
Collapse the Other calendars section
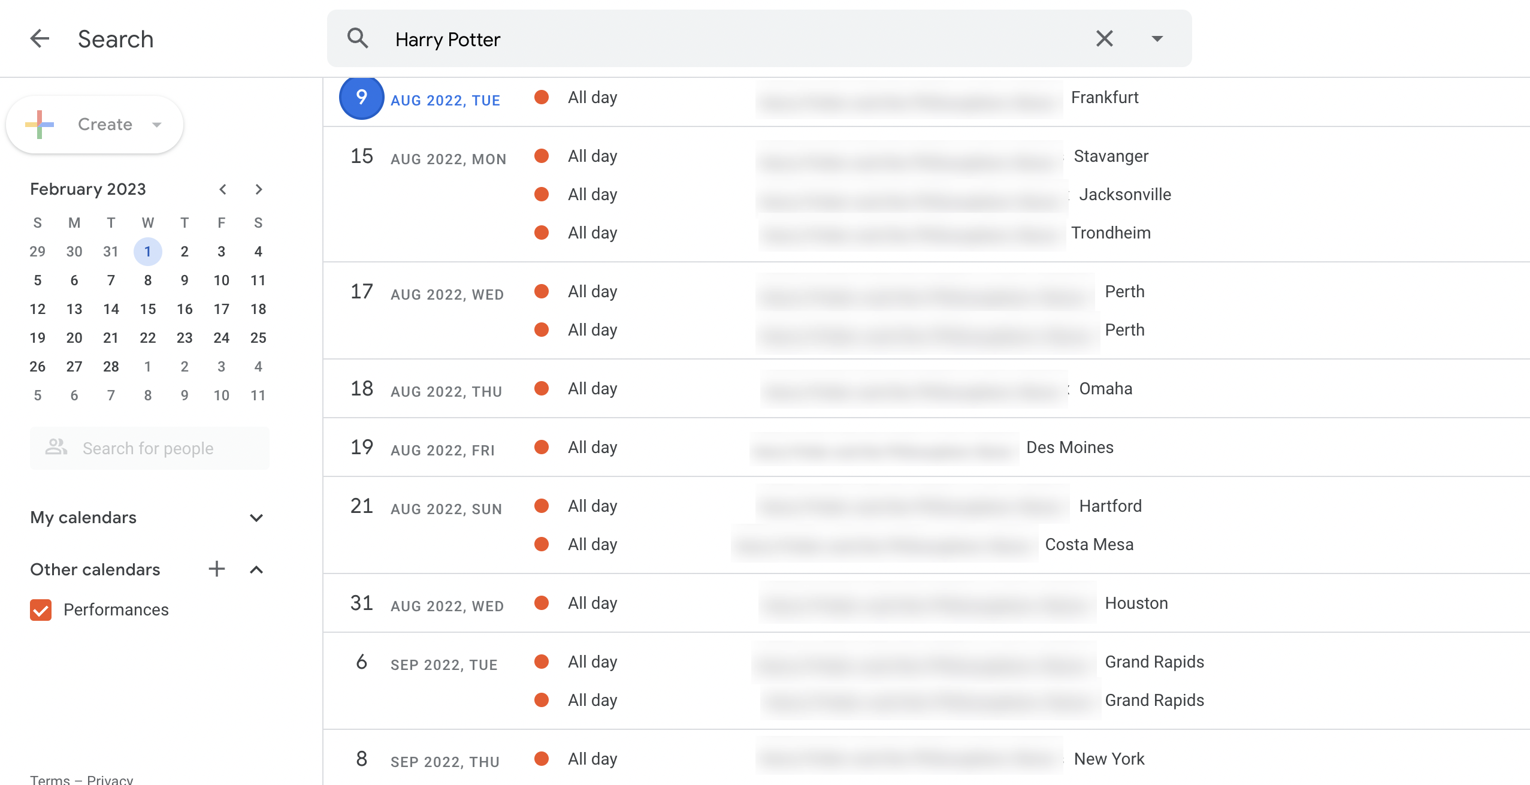[256, 570]
